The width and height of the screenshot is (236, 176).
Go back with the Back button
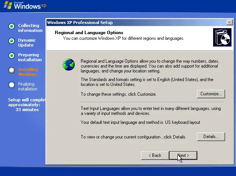(x=155, y=155)
